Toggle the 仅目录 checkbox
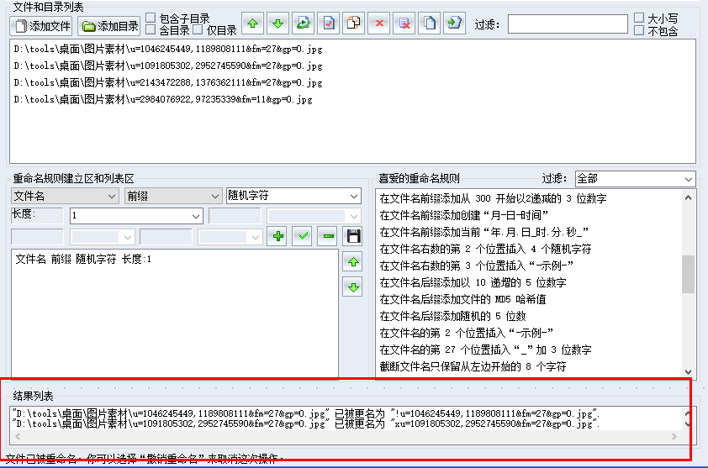The image size is (708, 468). point(198,29)
